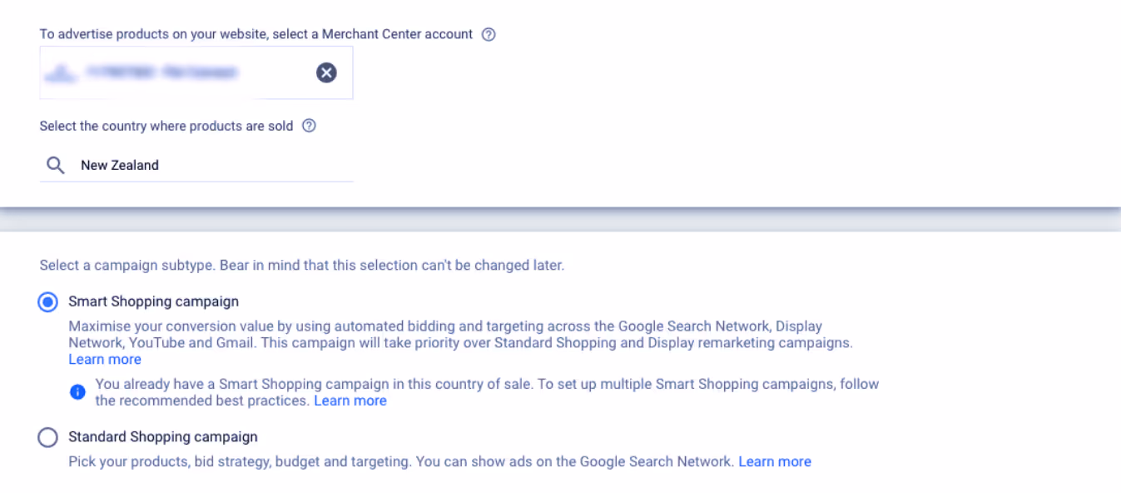Open Learn more under Smart Shopping campaign
The width and height of the screenshot is (1121, 493).
[x=104, y=359]
